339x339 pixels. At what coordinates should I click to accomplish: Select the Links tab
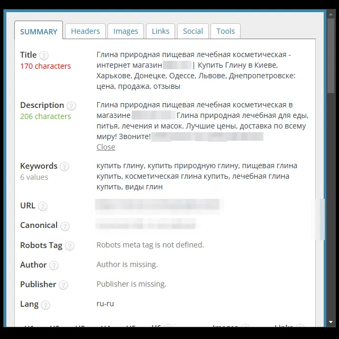pos(160,31)
